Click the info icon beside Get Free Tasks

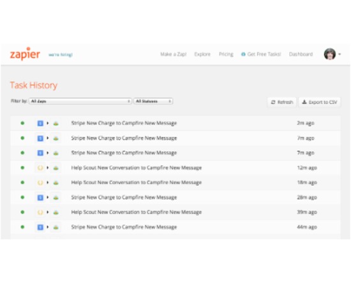[x=243, y=54]
